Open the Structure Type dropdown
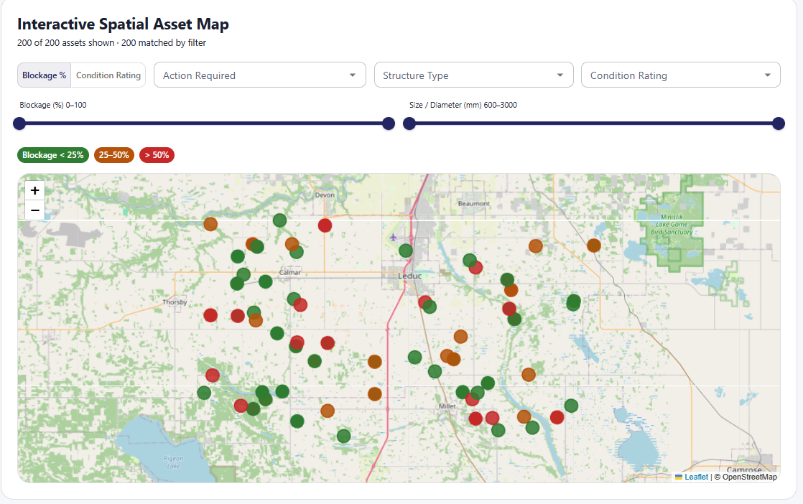 click(x=474, y=75)
